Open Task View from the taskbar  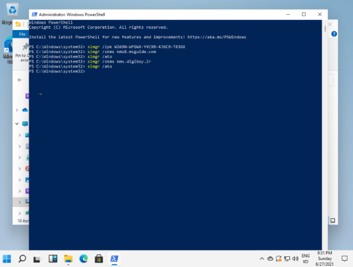pyautogui.click(x=38, y=258)
